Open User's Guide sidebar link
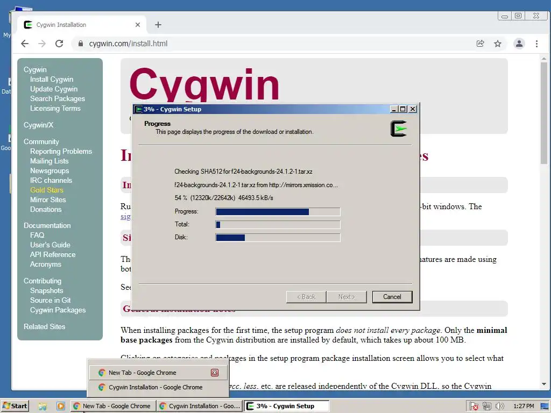 (x=50, y=245)
